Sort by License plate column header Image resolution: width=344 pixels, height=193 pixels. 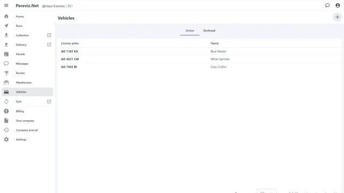tap(70, 43)
